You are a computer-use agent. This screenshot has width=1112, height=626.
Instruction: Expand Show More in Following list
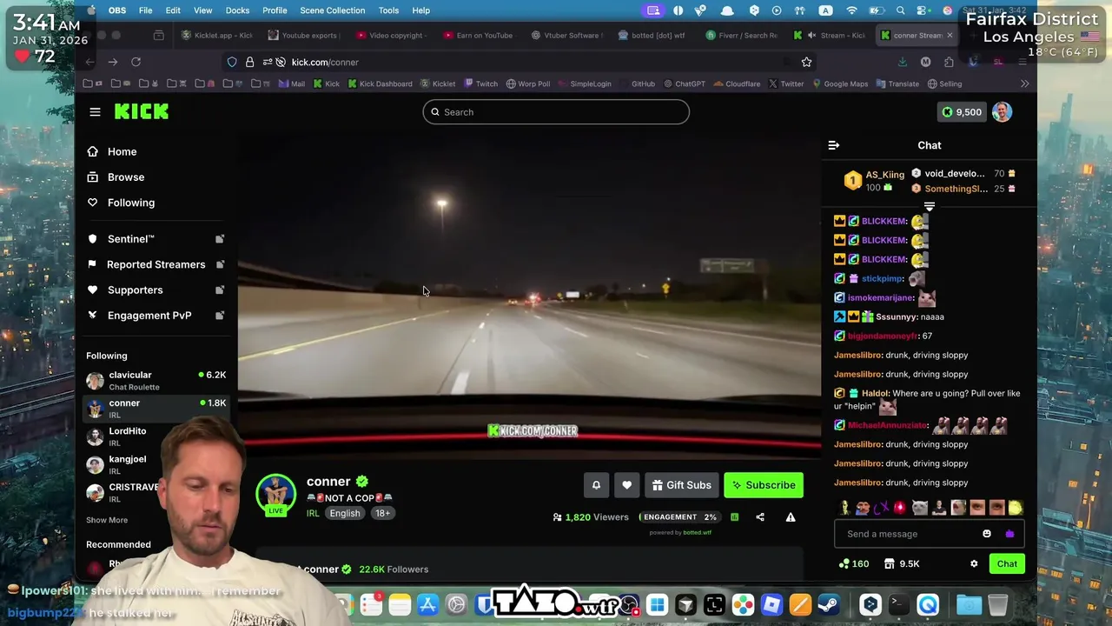click(x=107, y=520)
